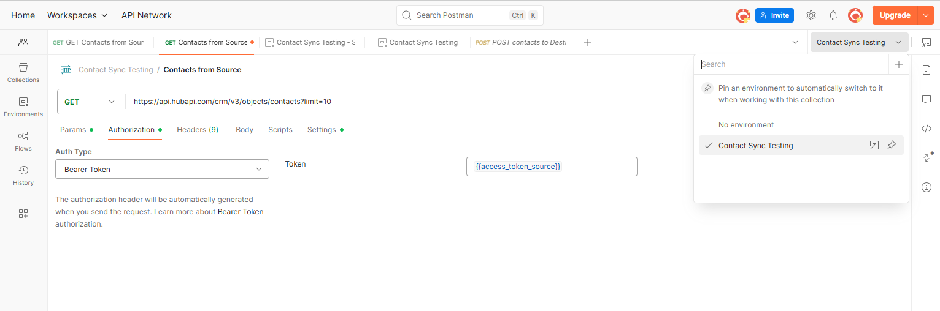Pin the Contact Sync Testing environment
The image size is (940, 311).
tap(892, 145)
